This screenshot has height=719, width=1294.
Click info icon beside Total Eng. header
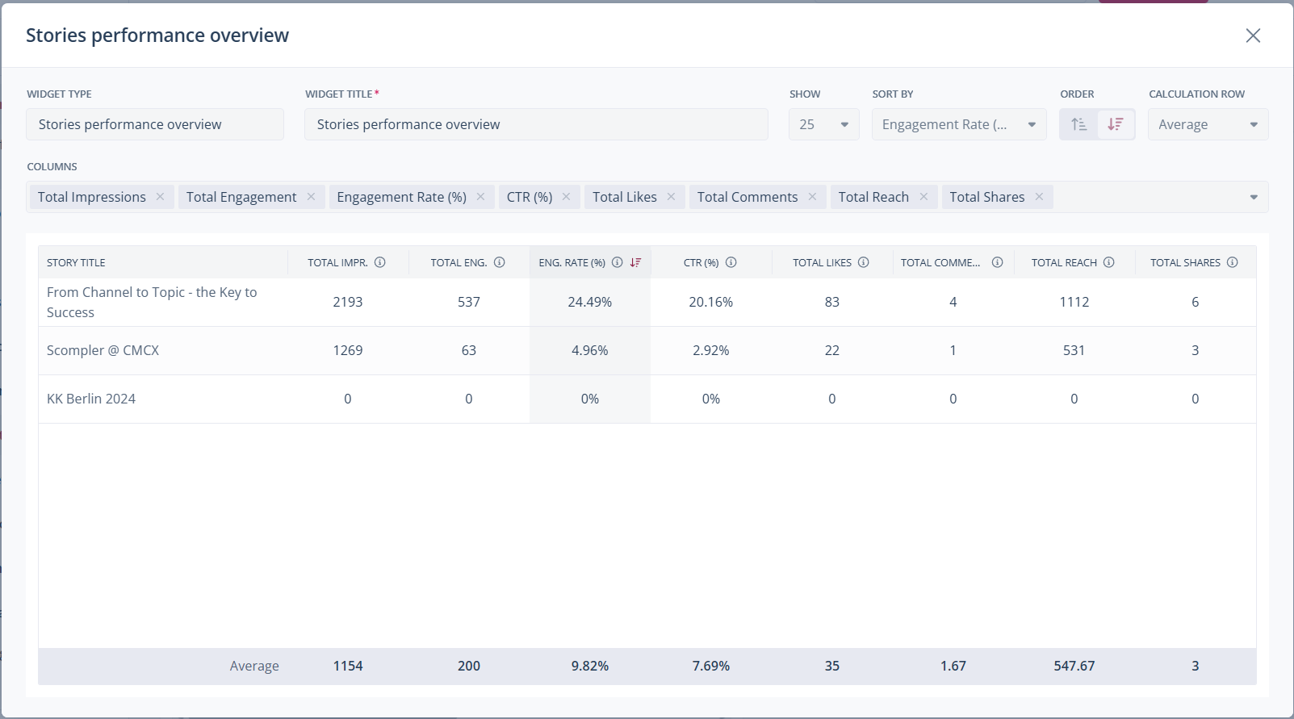(x=499, y=262)
